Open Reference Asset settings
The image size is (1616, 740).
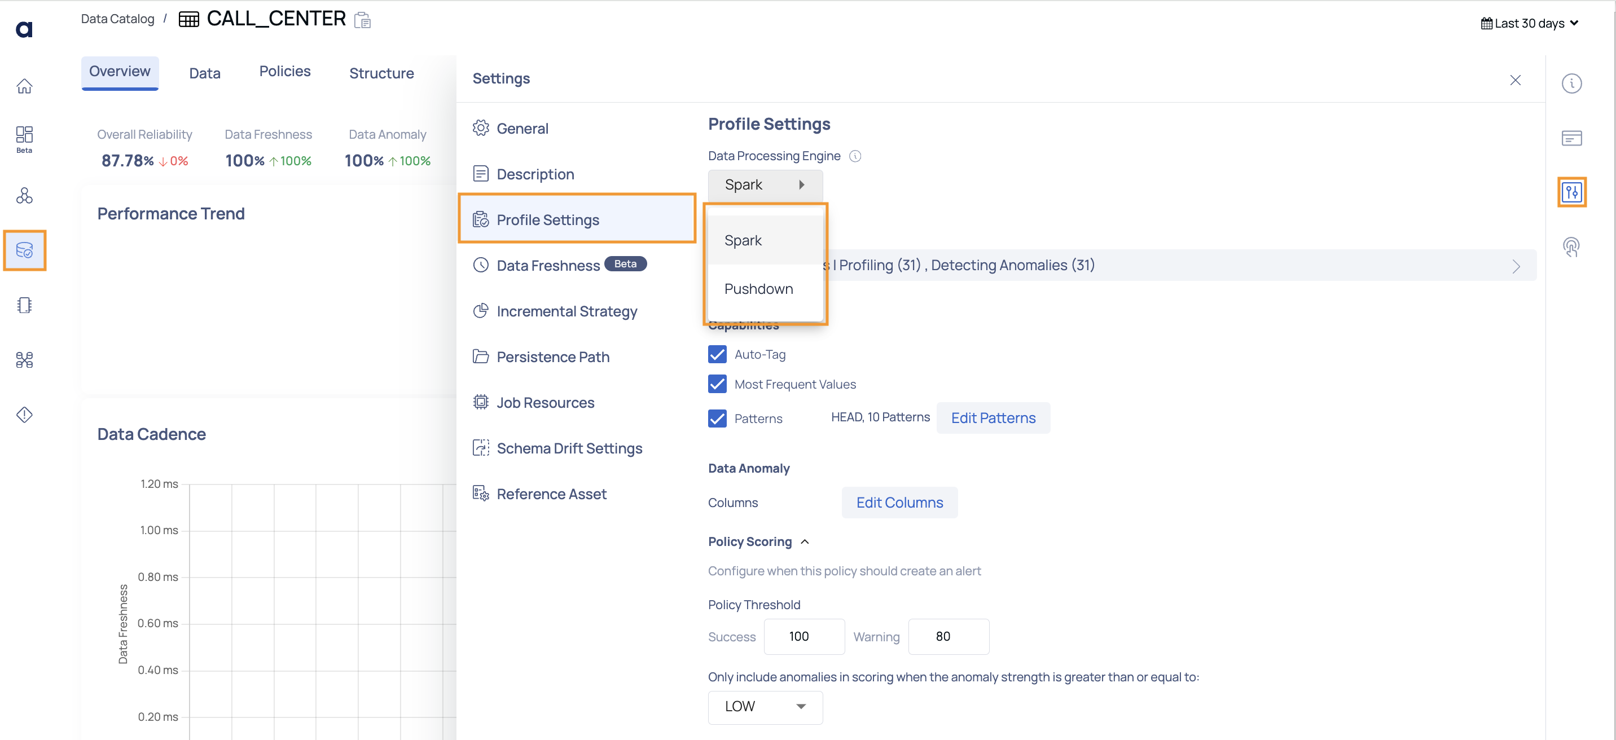tap(576, 494)
